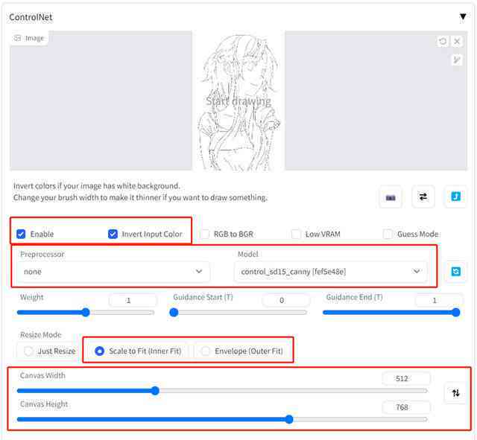The width and height of the screenshot is (477, 440).
Task: Click the Canvas Height 768 value field
Action: tap(406, 407)
